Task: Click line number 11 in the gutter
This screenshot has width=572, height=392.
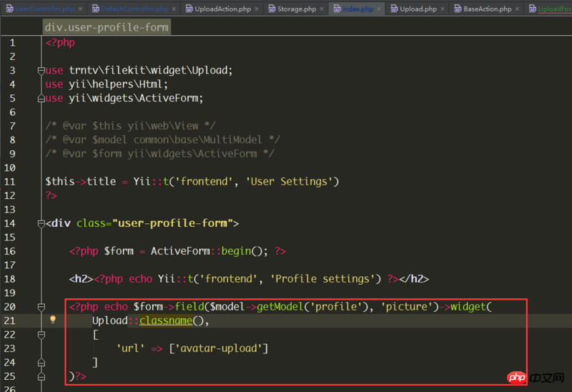Action: 10,182
